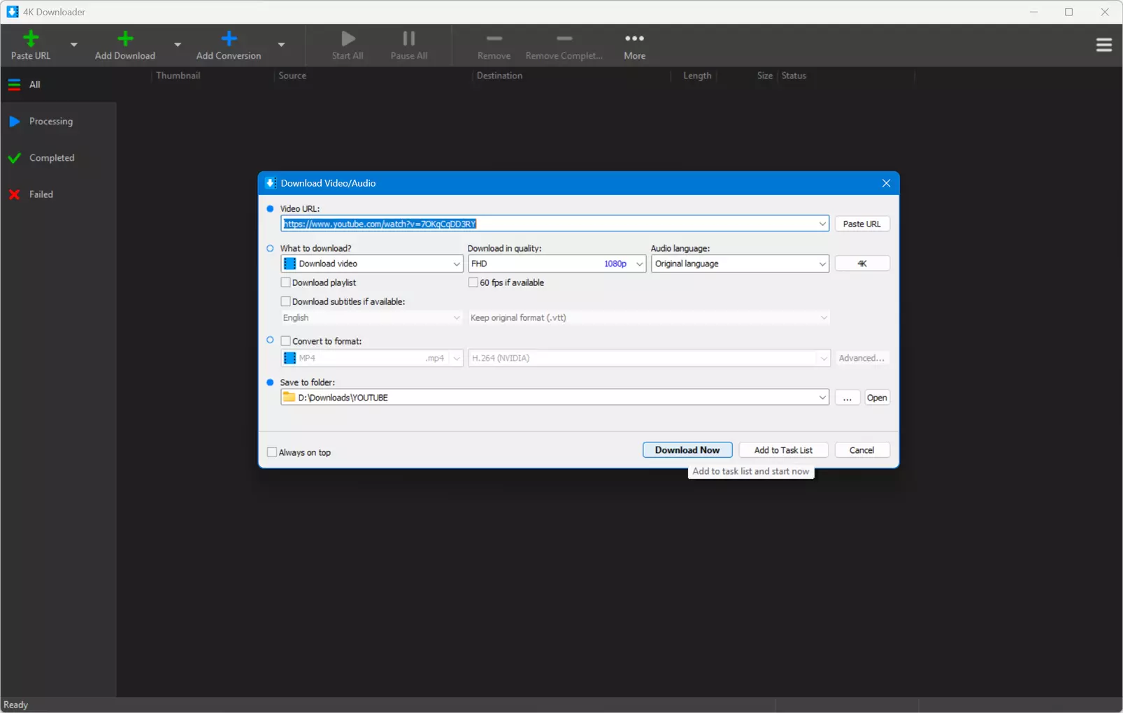The height and width of the screenshot is (713, 1123).
Task: Enable the Convert to format checkbox
Action: (285, 341)
